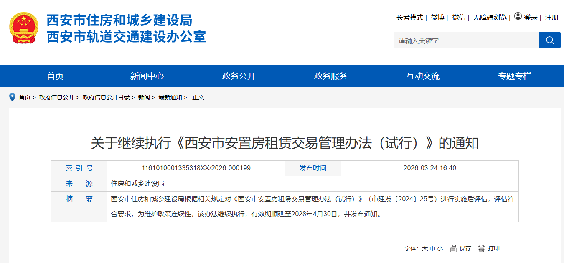Open the 专题专栏 navigation tab
Screen dimensions: 564x263
[x=514, y=76]
